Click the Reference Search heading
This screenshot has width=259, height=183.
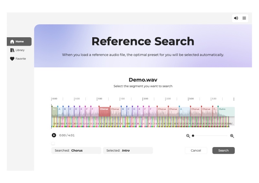143,41
